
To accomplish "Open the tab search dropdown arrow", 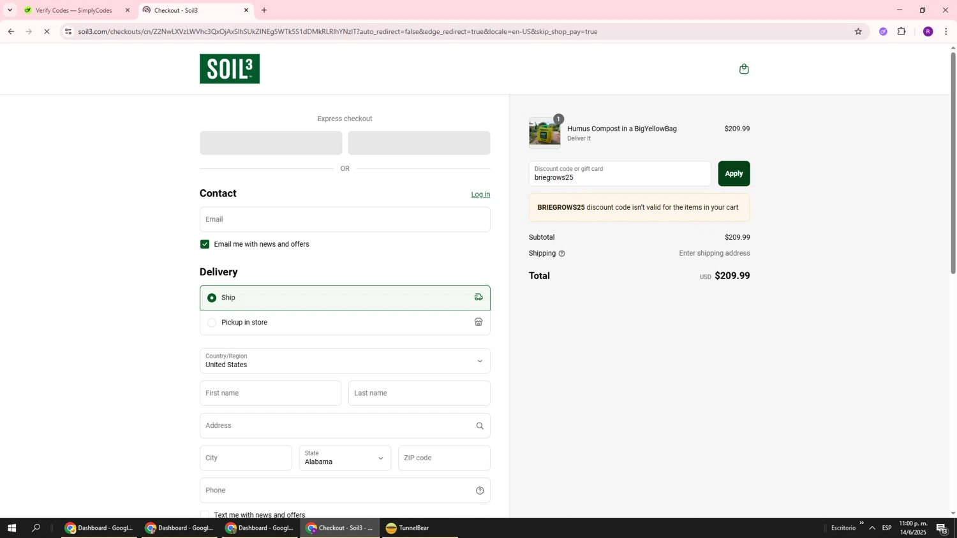I will [10, 10].
